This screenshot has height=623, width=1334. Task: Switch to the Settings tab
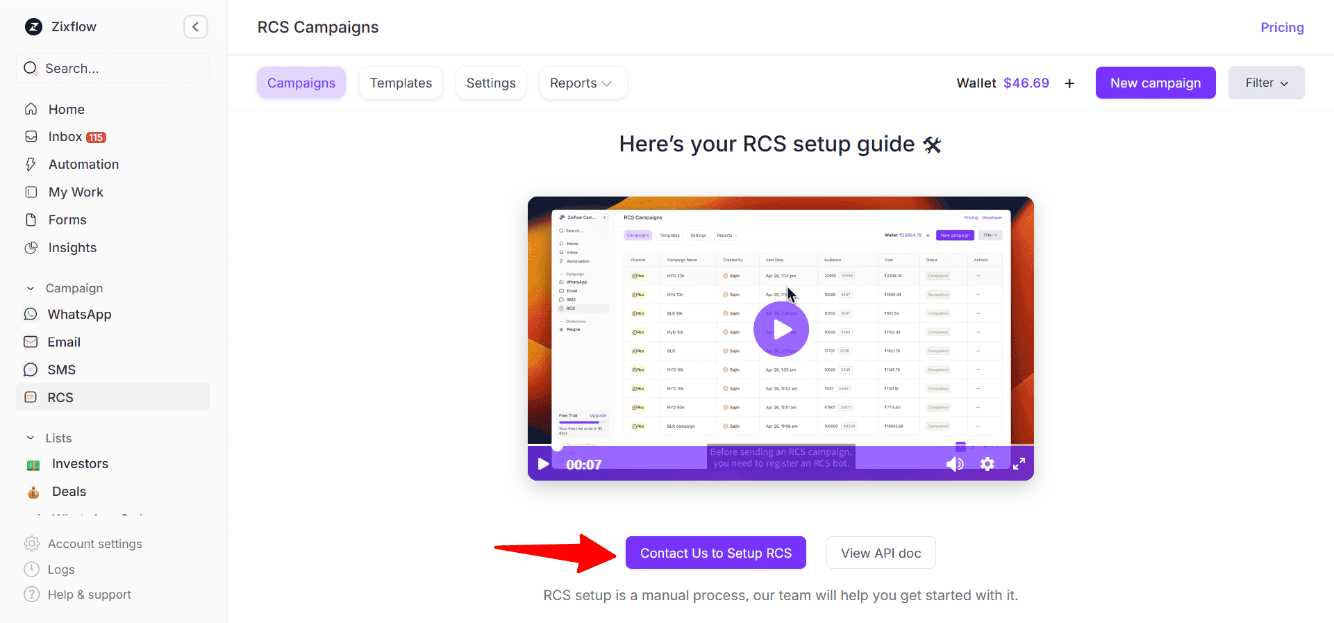(491, 83)
